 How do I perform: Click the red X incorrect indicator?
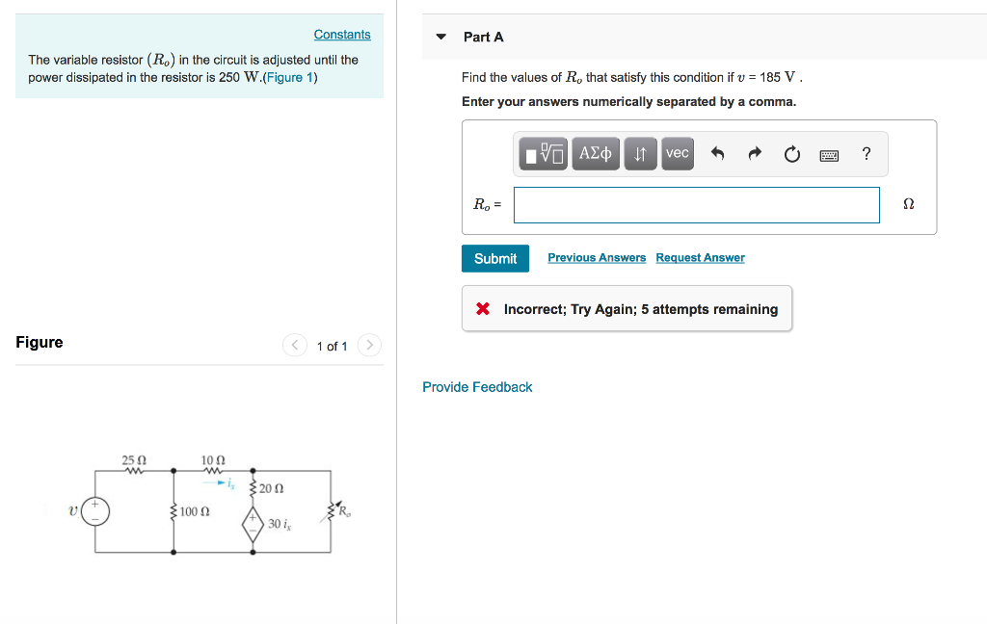coord(483,308)
